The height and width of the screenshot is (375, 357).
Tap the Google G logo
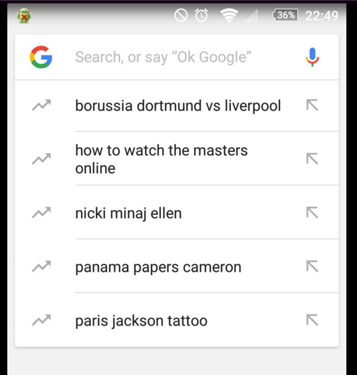(41, 57)
